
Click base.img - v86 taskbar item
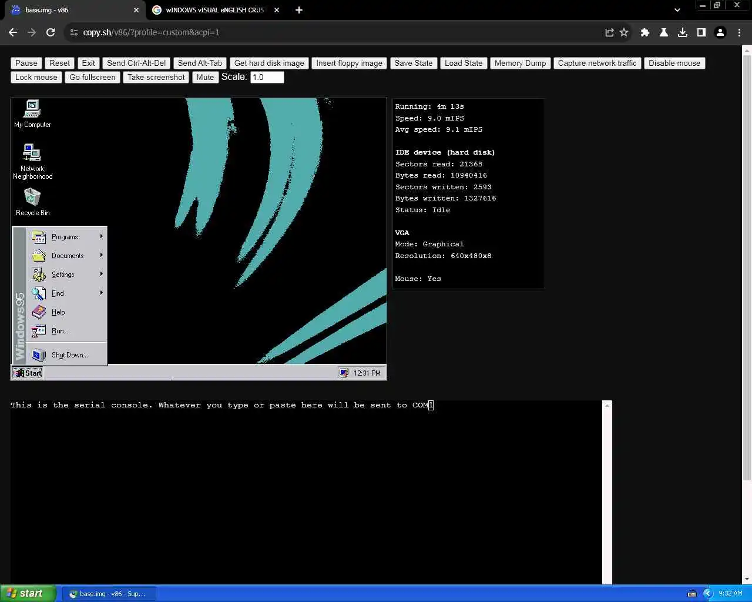click(x=109, y=594)
